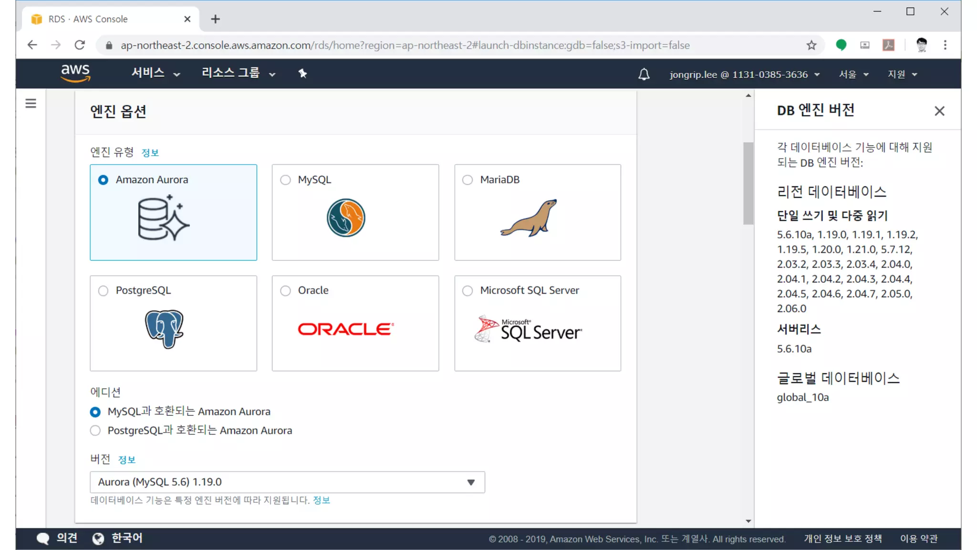Select the MySQL engine radio button
Image resolution: width=977 pixels, height=550 pixels.
tap(285, 180)
